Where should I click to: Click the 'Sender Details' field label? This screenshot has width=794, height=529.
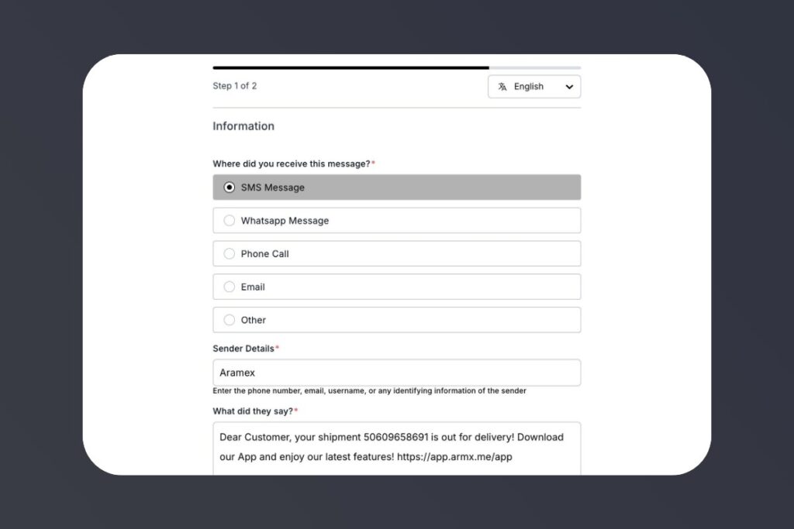[x=243, y=349]
